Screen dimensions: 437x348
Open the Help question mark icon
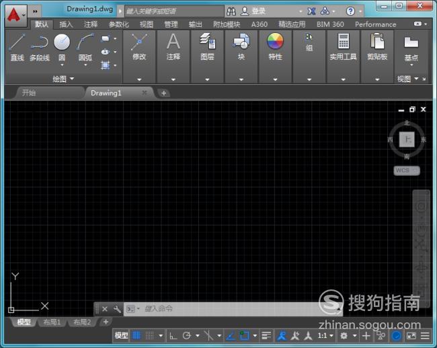350,11
